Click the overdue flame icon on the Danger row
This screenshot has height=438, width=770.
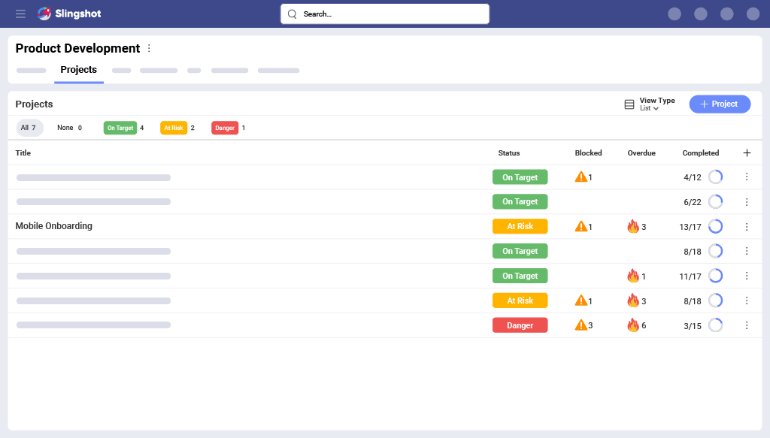point(634,325)
